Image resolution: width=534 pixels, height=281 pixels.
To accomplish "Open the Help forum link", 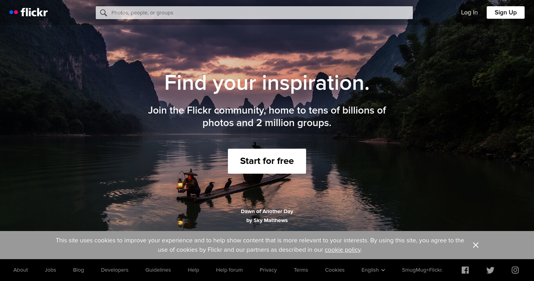I will click(x=229, y=270).
